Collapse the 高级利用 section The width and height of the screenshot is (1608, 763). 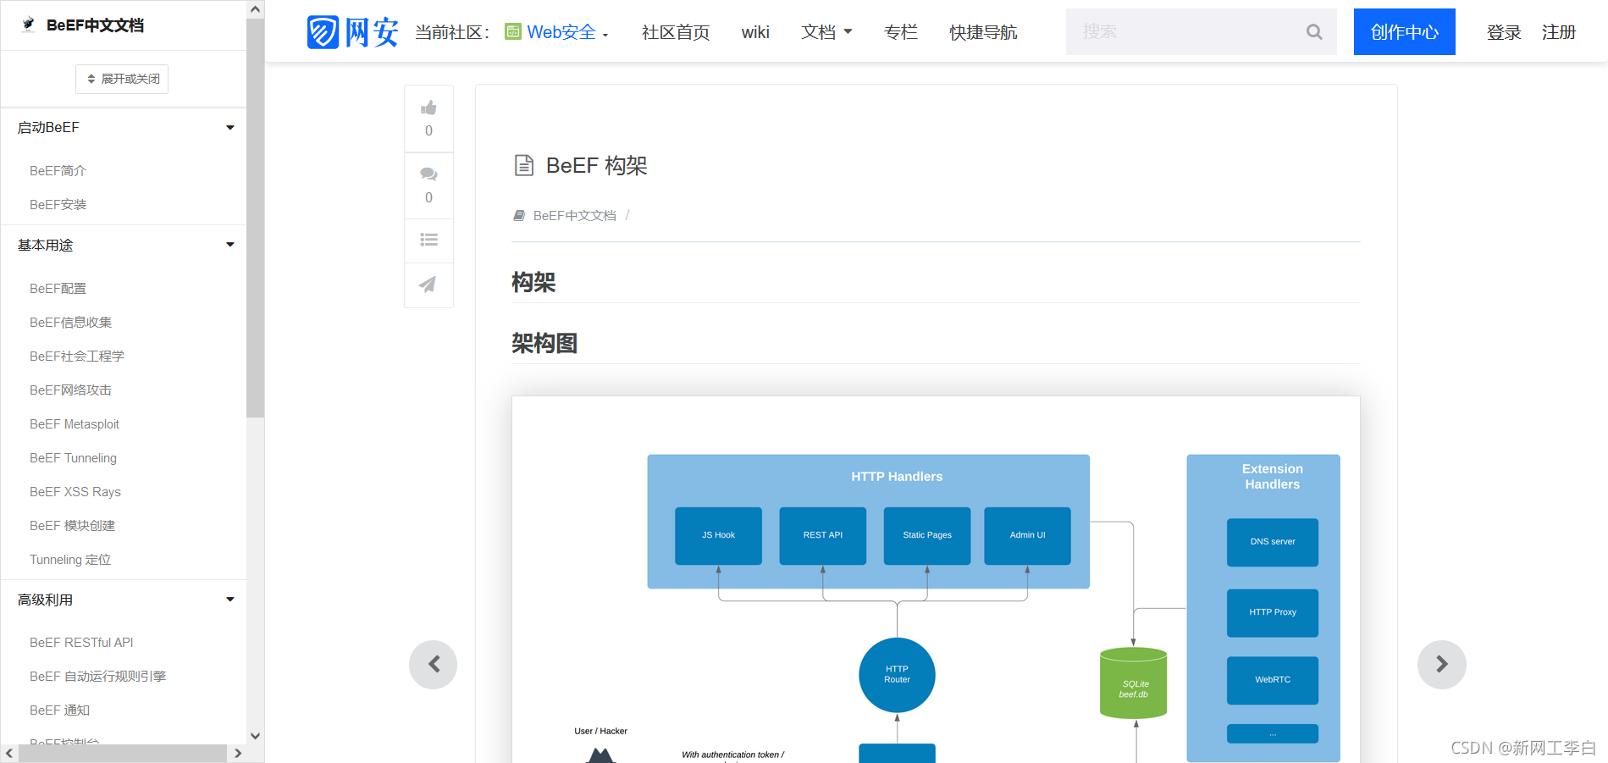tap(229, 600)
